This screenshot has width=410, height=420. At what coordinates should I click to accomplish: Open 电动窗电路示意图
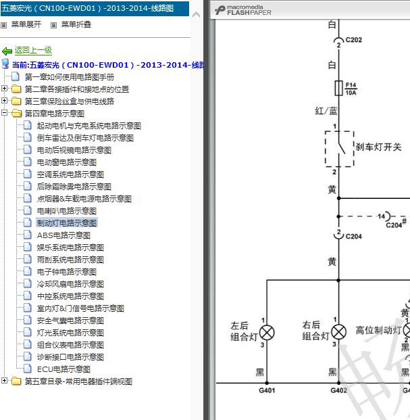[67, 162]
